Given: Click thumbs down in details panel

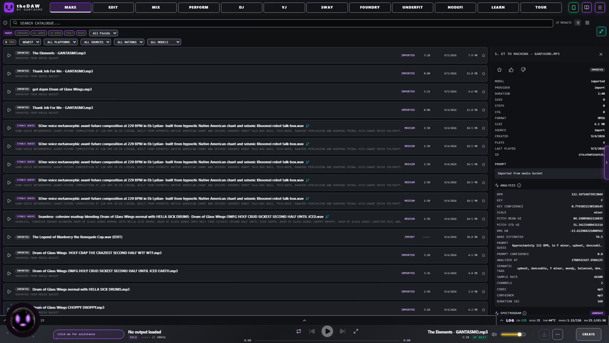Looking at the screenshot, I should pyautogui.click(x=523, y=70).
